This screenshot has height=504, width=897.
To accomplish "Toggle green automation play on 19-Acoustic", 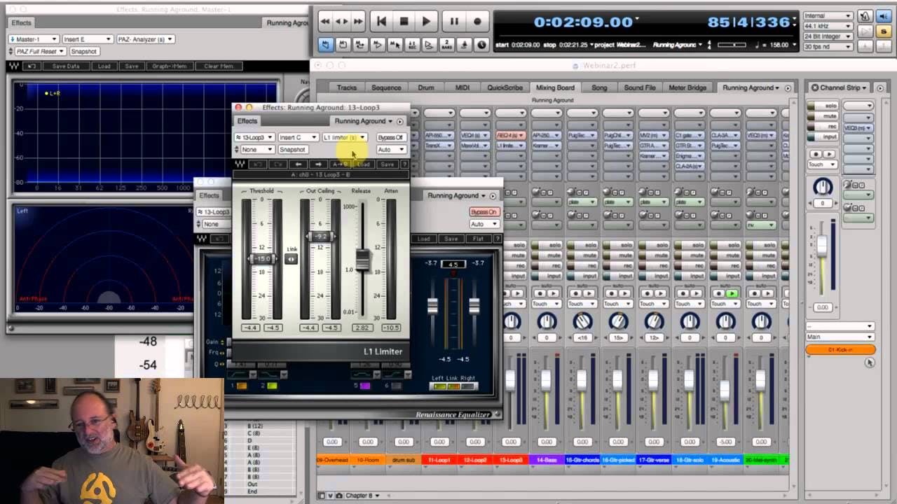I will [731, 293].
